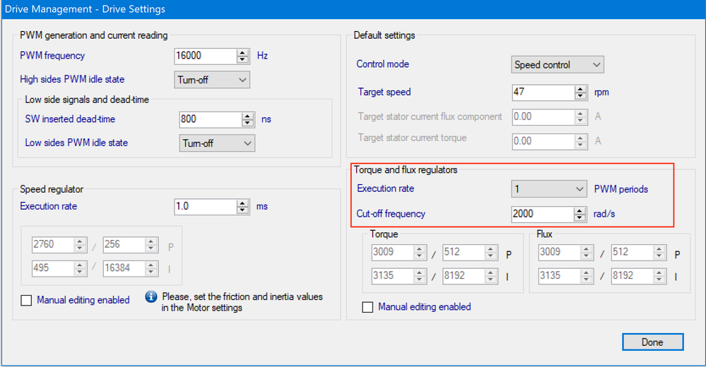Decrease Cut-off frequency with down arrow
This screenshot has height=367, width=706.
click(x=580, y=217)
